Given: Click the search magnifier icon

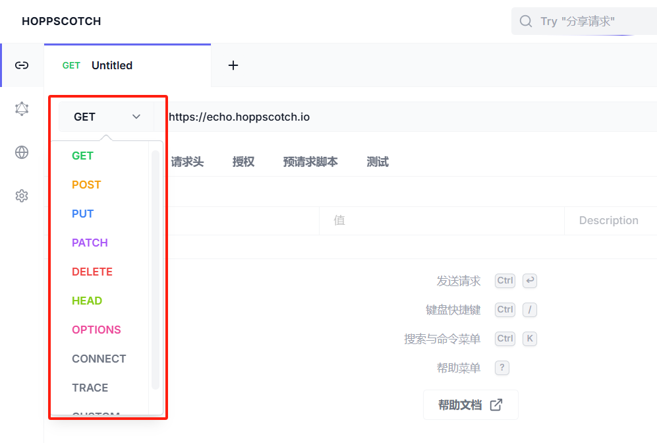Looking at the screenshot, I should pyautogui.click(x=525, y=21).
